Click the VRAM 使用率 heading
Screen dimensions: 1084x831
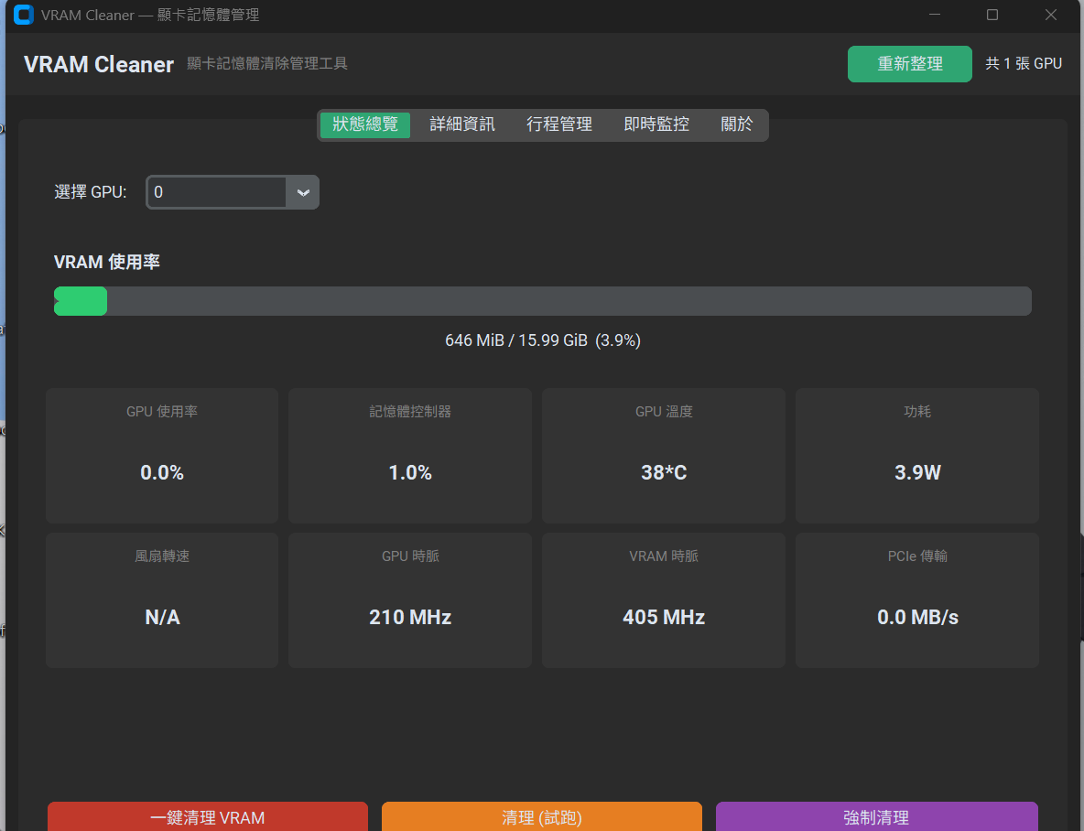[107, 262]
